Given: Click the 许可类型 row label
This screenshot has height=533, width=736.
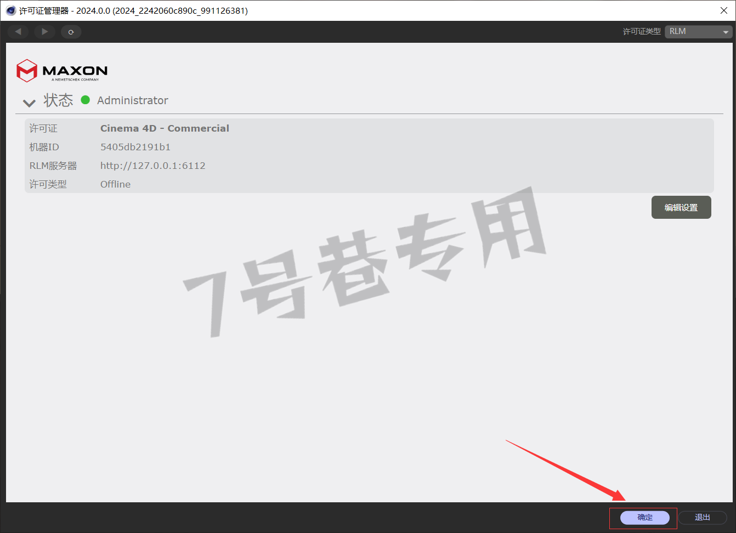Looking at the screenshot, I should pyautogui.click(x=48, y=184).
